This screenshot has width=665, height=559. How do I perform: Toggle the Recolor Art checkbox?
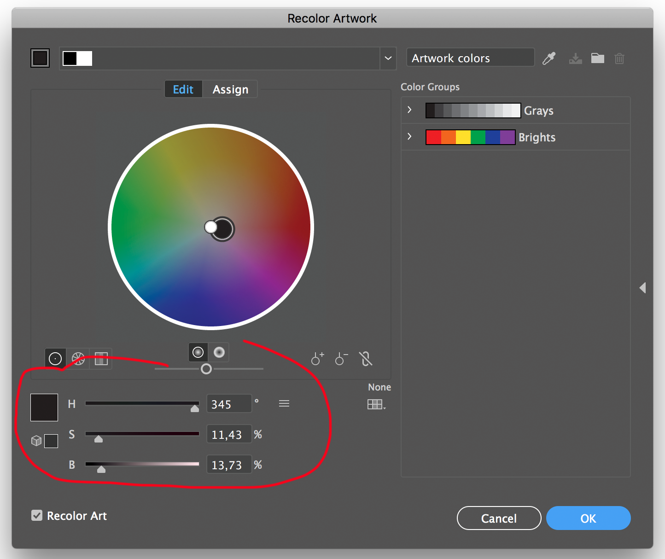[x=37, y=515]
